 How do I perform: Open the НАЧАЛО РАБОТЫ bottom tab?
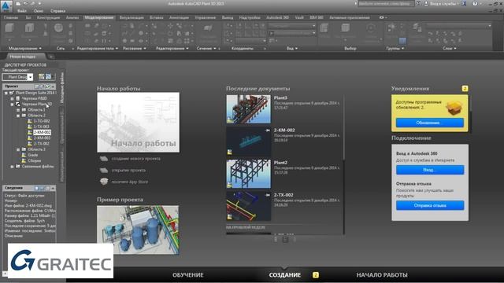coord(382,275)
